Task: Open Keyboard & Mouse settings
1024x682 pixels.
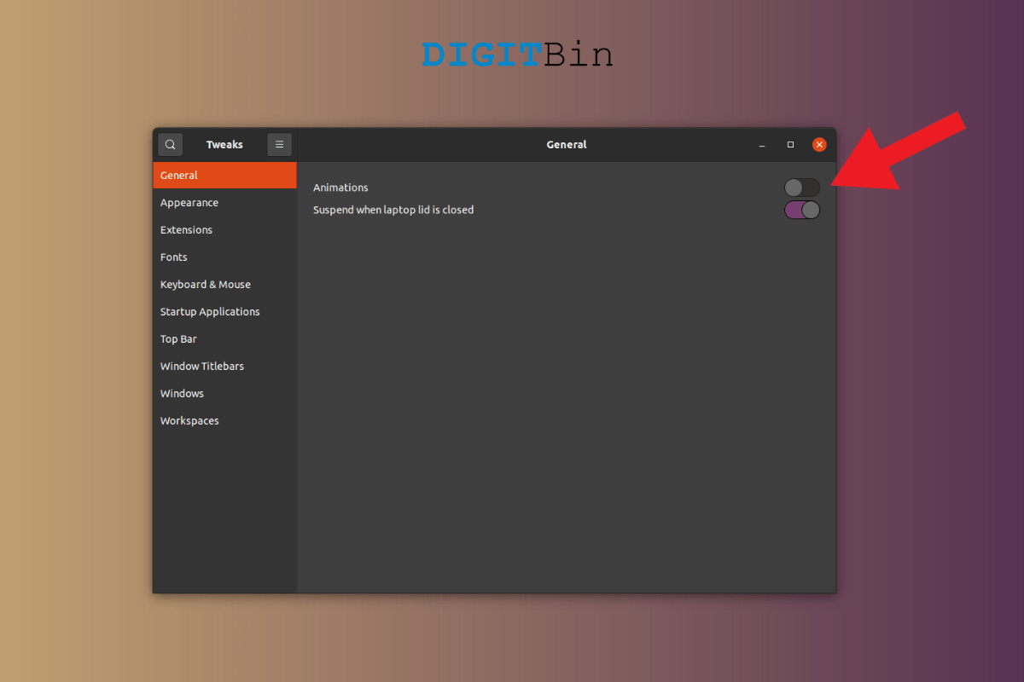Action: tap(205, 284)
